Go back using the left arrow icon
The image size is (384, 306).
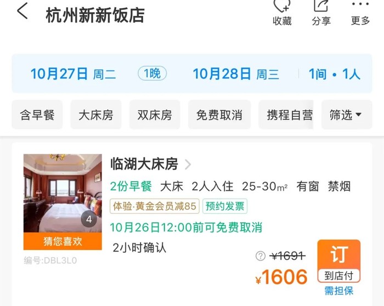22,12
